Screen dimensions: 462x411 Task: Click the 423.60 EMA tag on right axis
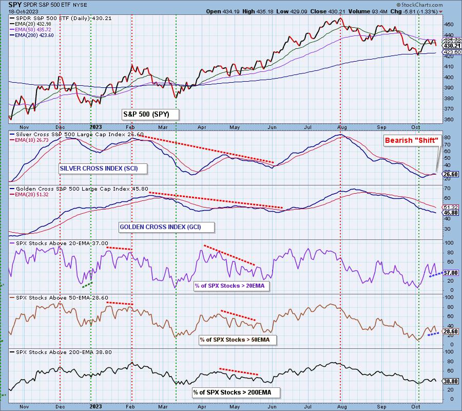pyautogui.click(x=452, y=52)
